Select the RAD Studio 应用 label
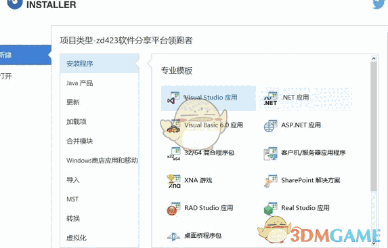Screen dimensions: 388x248 (x=209, y=208)
